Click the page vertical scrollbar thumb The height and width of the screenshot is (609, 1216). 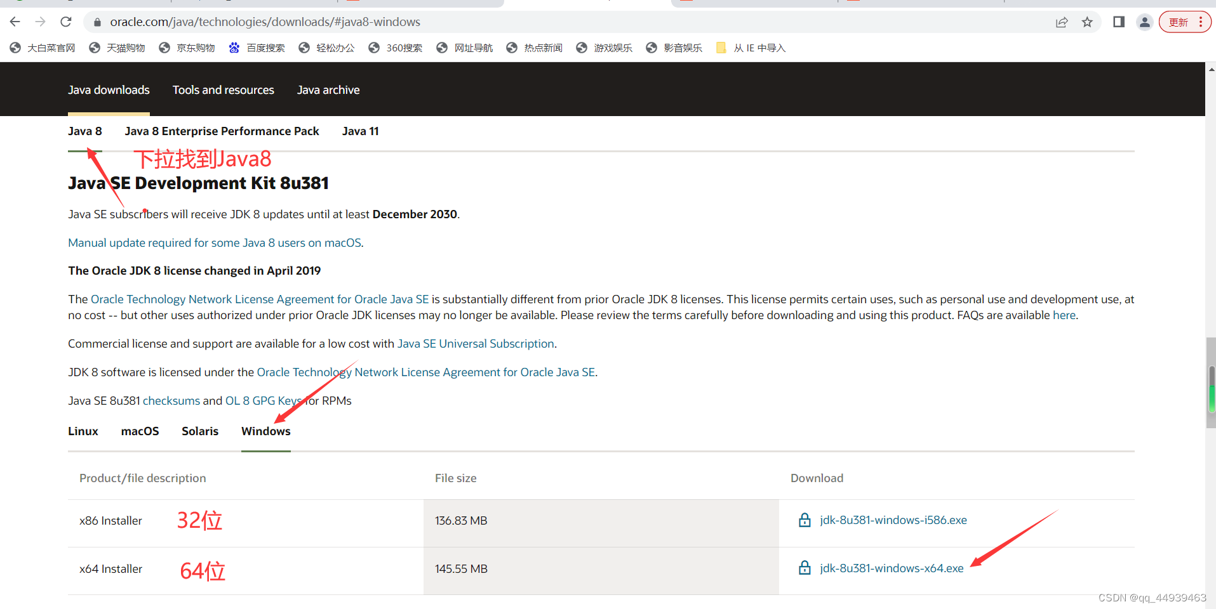[1211, 383]
